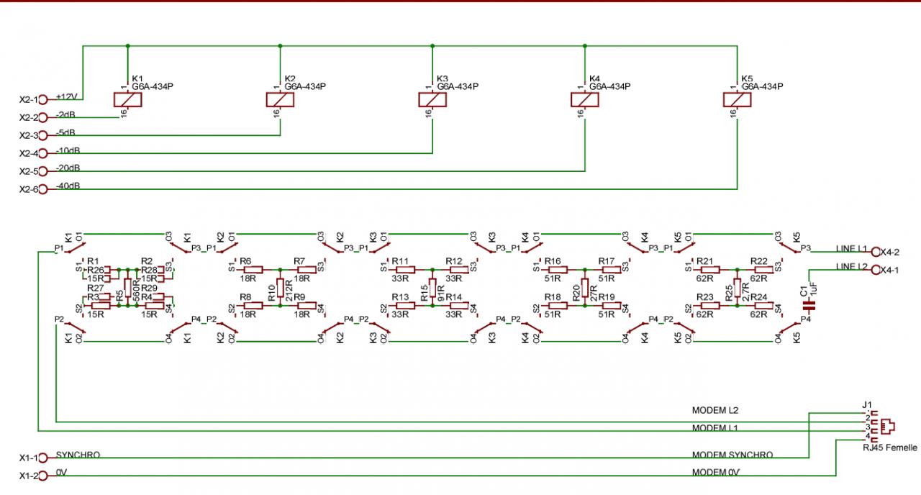
Task: Click the MODEM L2 net label
Action: (x=715, y=410)
